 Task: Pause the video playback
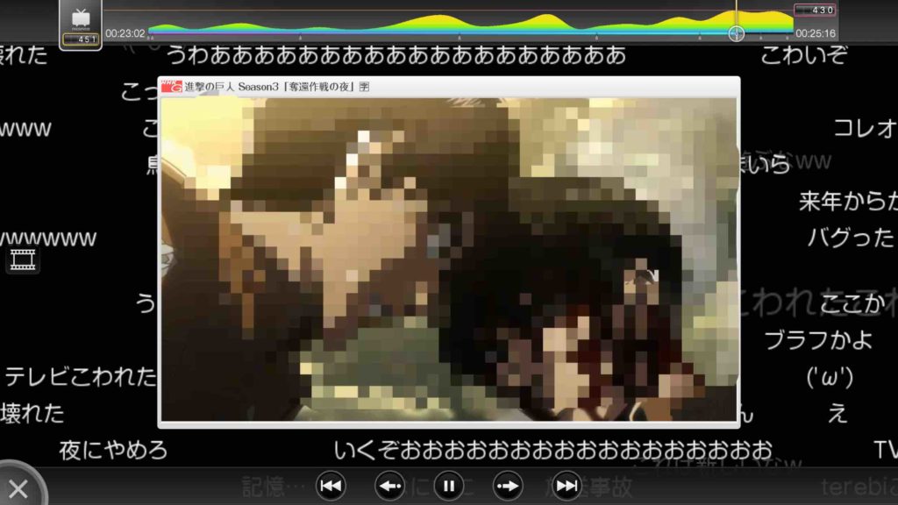pos(448,486)
